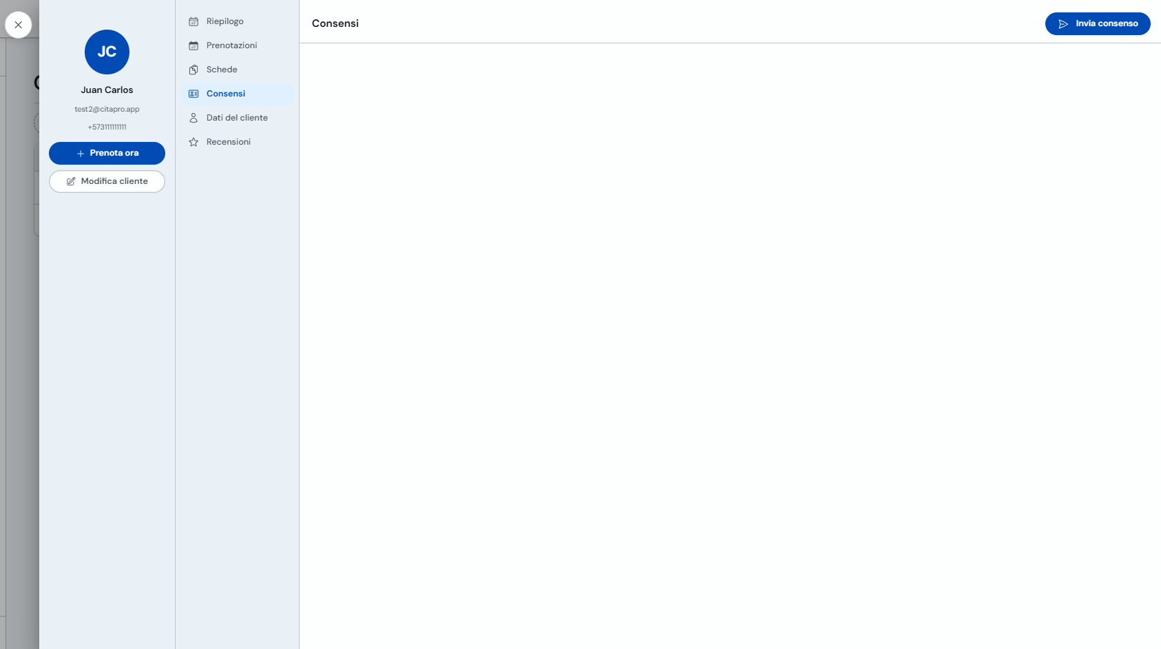This screenshot has height=649, width=1161.
Task: Click the plus icon in Prenota ora
Action: [x=81, y=154]
